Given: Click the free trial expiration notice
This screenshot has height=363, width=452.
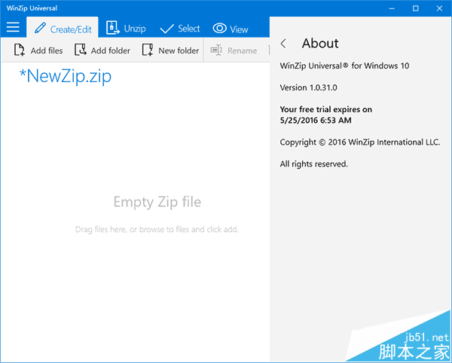Looking at the screenshot, I should coord(325,114).
